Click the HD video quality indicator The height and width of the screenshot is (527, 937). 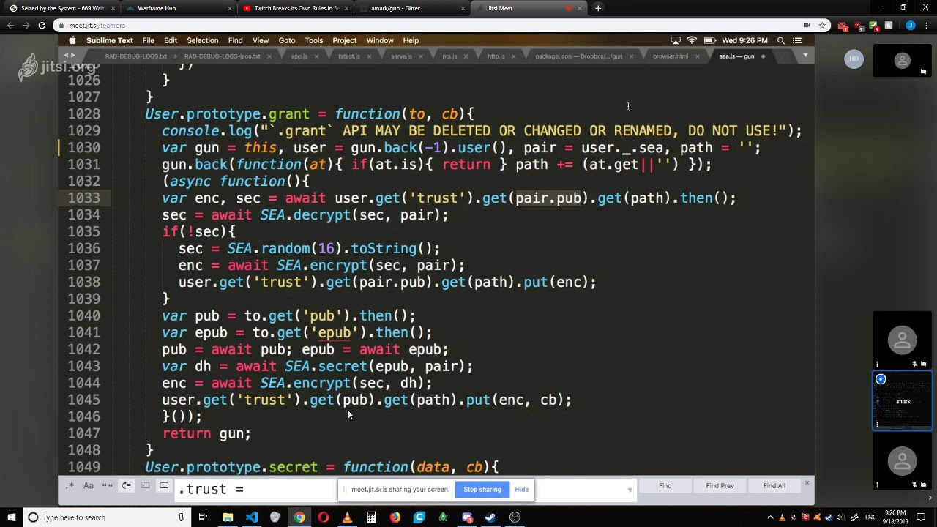click(854, 59)
